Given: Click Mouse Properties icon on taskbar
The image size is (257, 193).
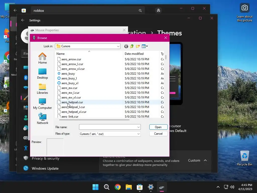Looking at the screenshot, I should [162, 187].
